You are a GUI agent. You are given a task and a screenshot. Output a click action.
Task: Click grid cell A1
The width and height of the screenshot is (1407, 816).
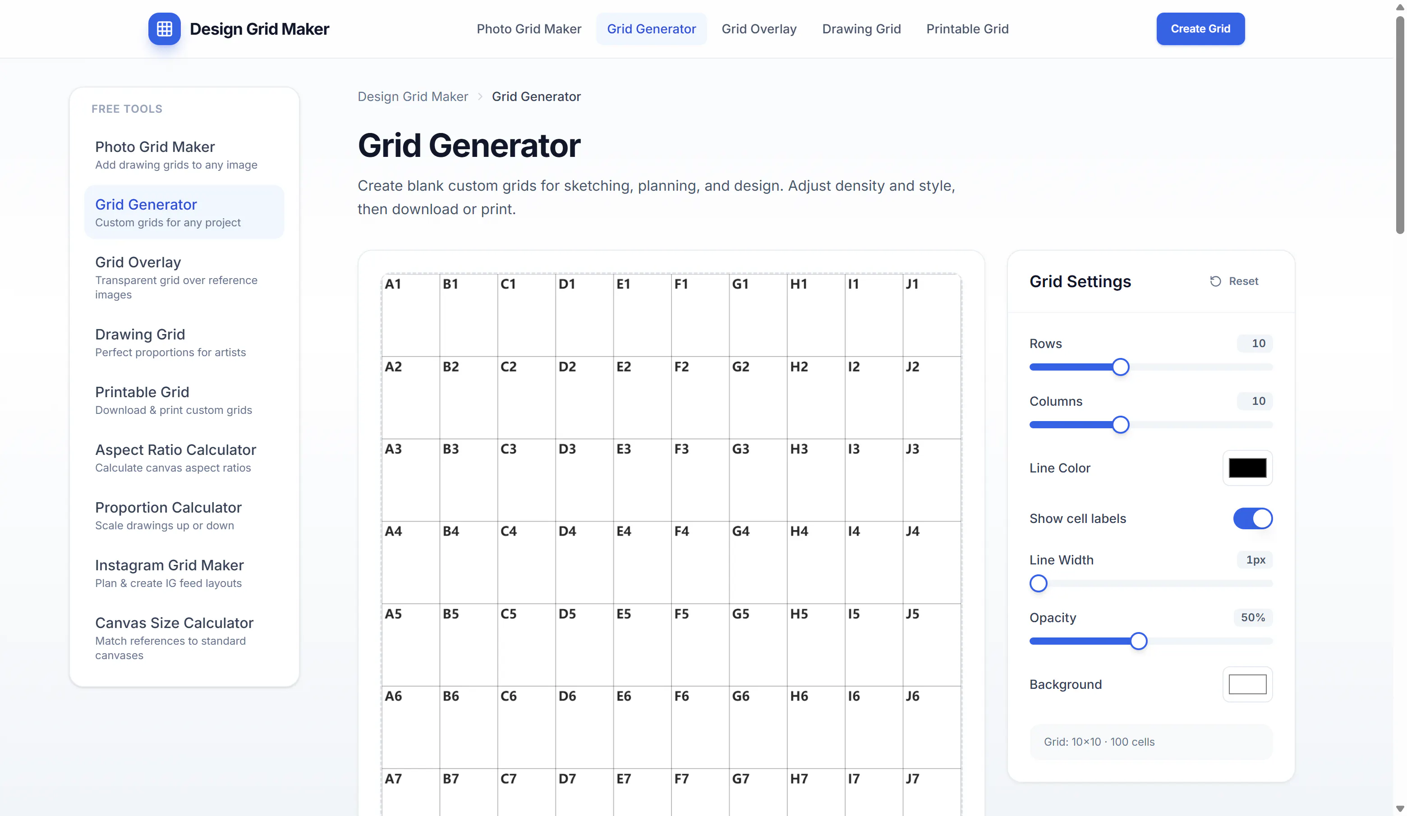[x=410, y=315]
